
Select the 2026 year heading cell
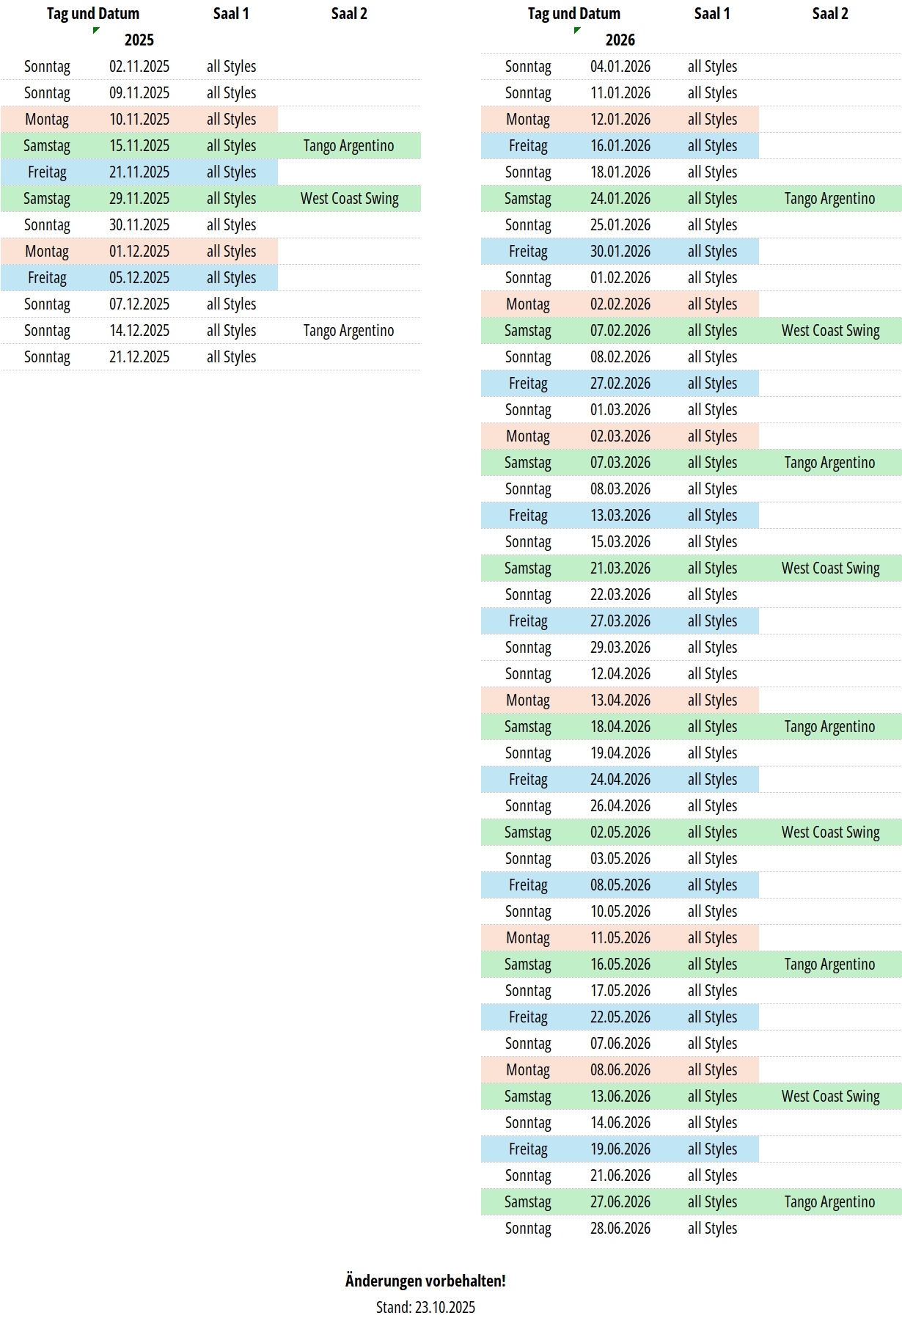pyautogui.click(x=620, y=40)
